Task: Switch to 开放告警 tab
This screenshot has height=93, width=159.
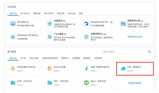Action: click(98, 58)
